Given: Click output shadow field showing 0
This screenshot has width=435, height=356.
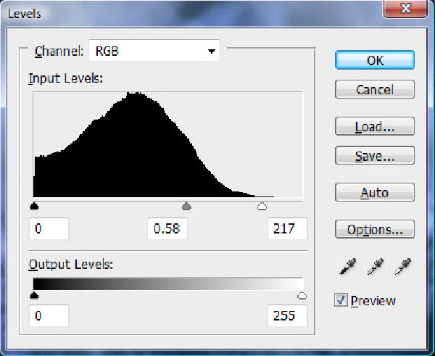Looking at the screenshot, I should tap(49, 316).
